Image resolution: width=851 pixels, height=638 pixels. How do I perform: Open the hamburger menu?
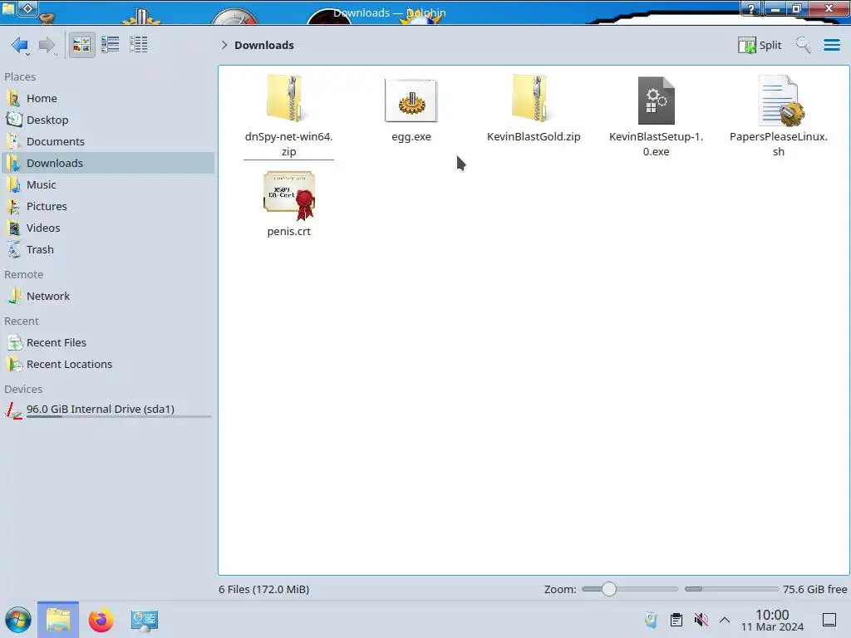(831, 45)
